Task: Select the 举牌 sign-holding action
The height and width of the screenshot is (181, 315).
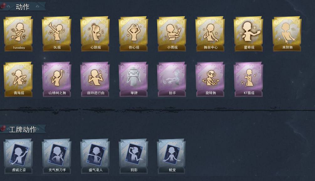Action: pos(134,79)
